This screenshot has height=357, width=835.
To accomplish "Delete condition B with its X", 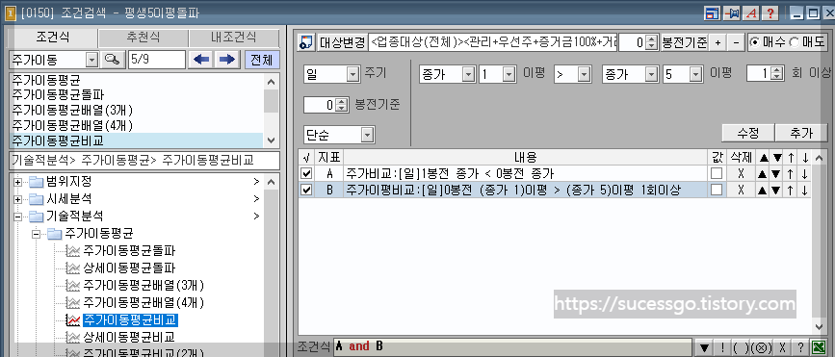I will point(741,190).
